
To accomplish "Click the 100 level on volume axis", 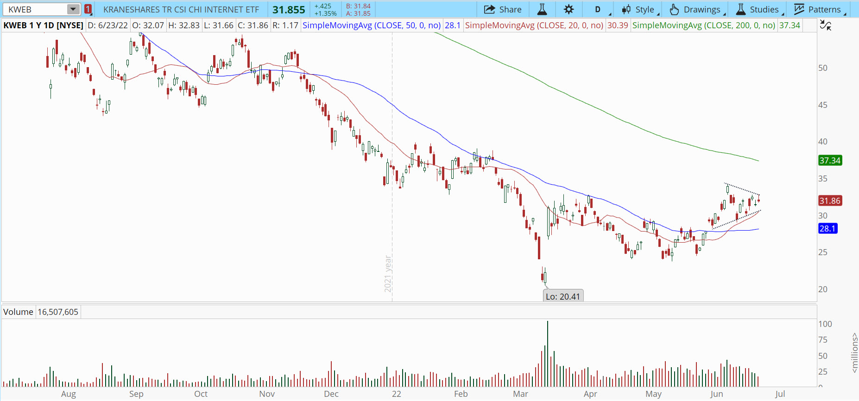I will tap(825, 324).
